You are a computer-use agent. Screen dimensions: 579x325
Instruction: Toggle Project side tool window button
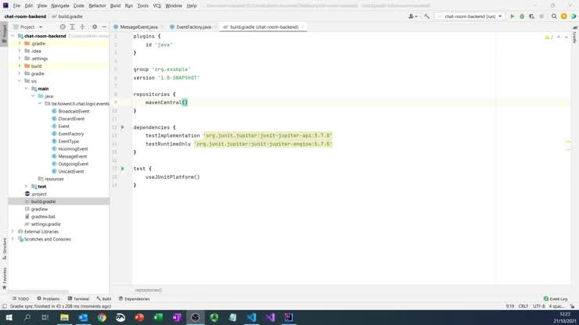(4, 33)
